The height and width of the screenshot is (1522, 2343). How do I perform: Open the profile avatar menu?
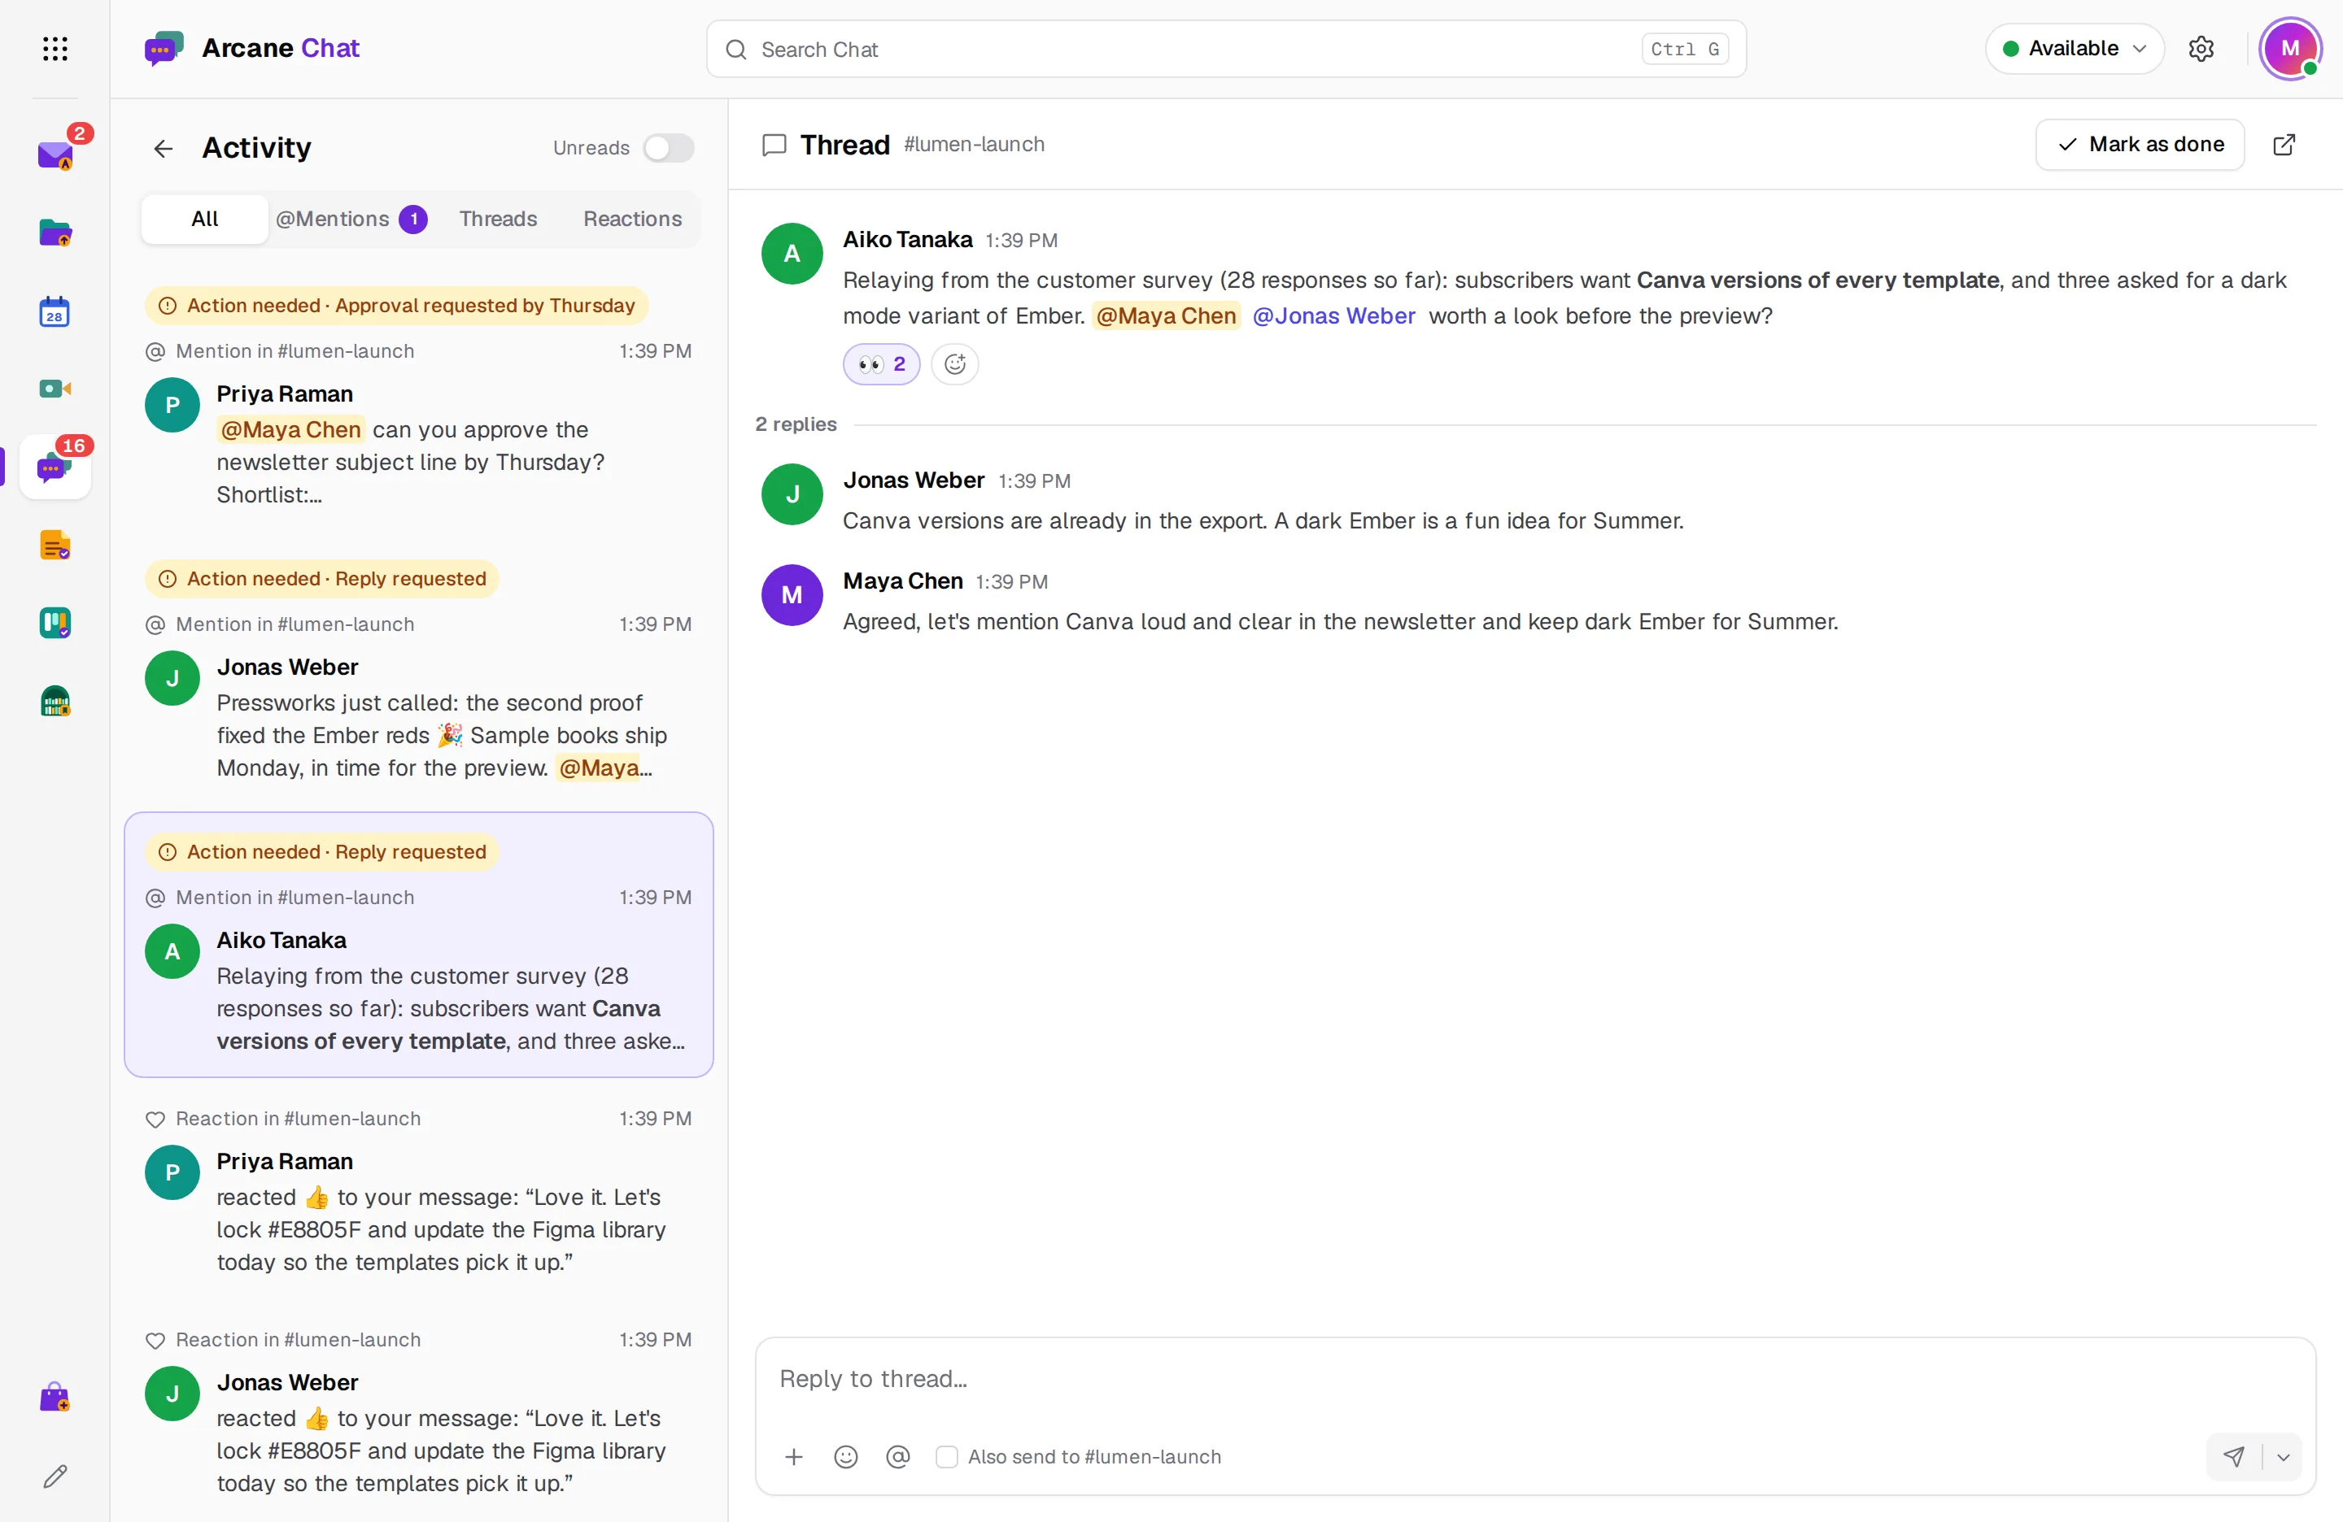point(2291,48)
